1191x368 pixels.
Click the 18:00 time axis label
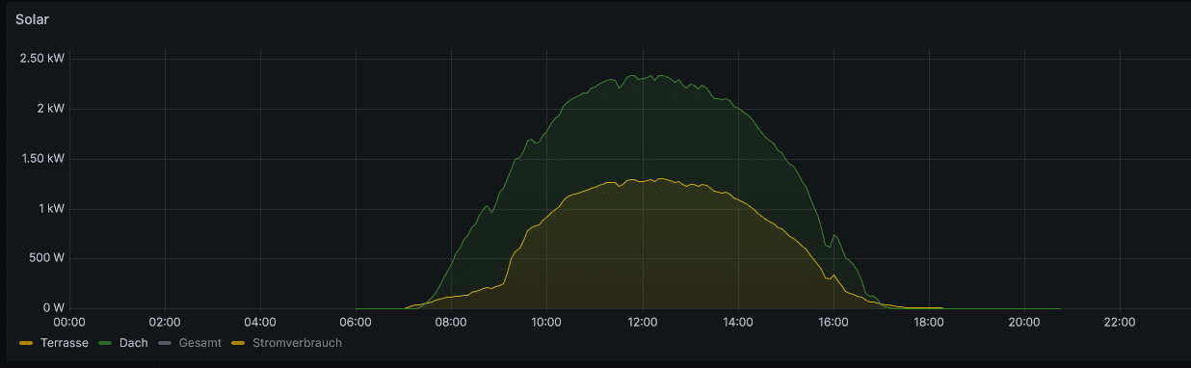pos(929,323)
